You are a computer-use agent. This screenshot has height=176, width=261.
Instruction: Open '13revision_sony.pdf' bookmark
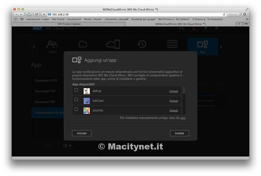[116, 19]
